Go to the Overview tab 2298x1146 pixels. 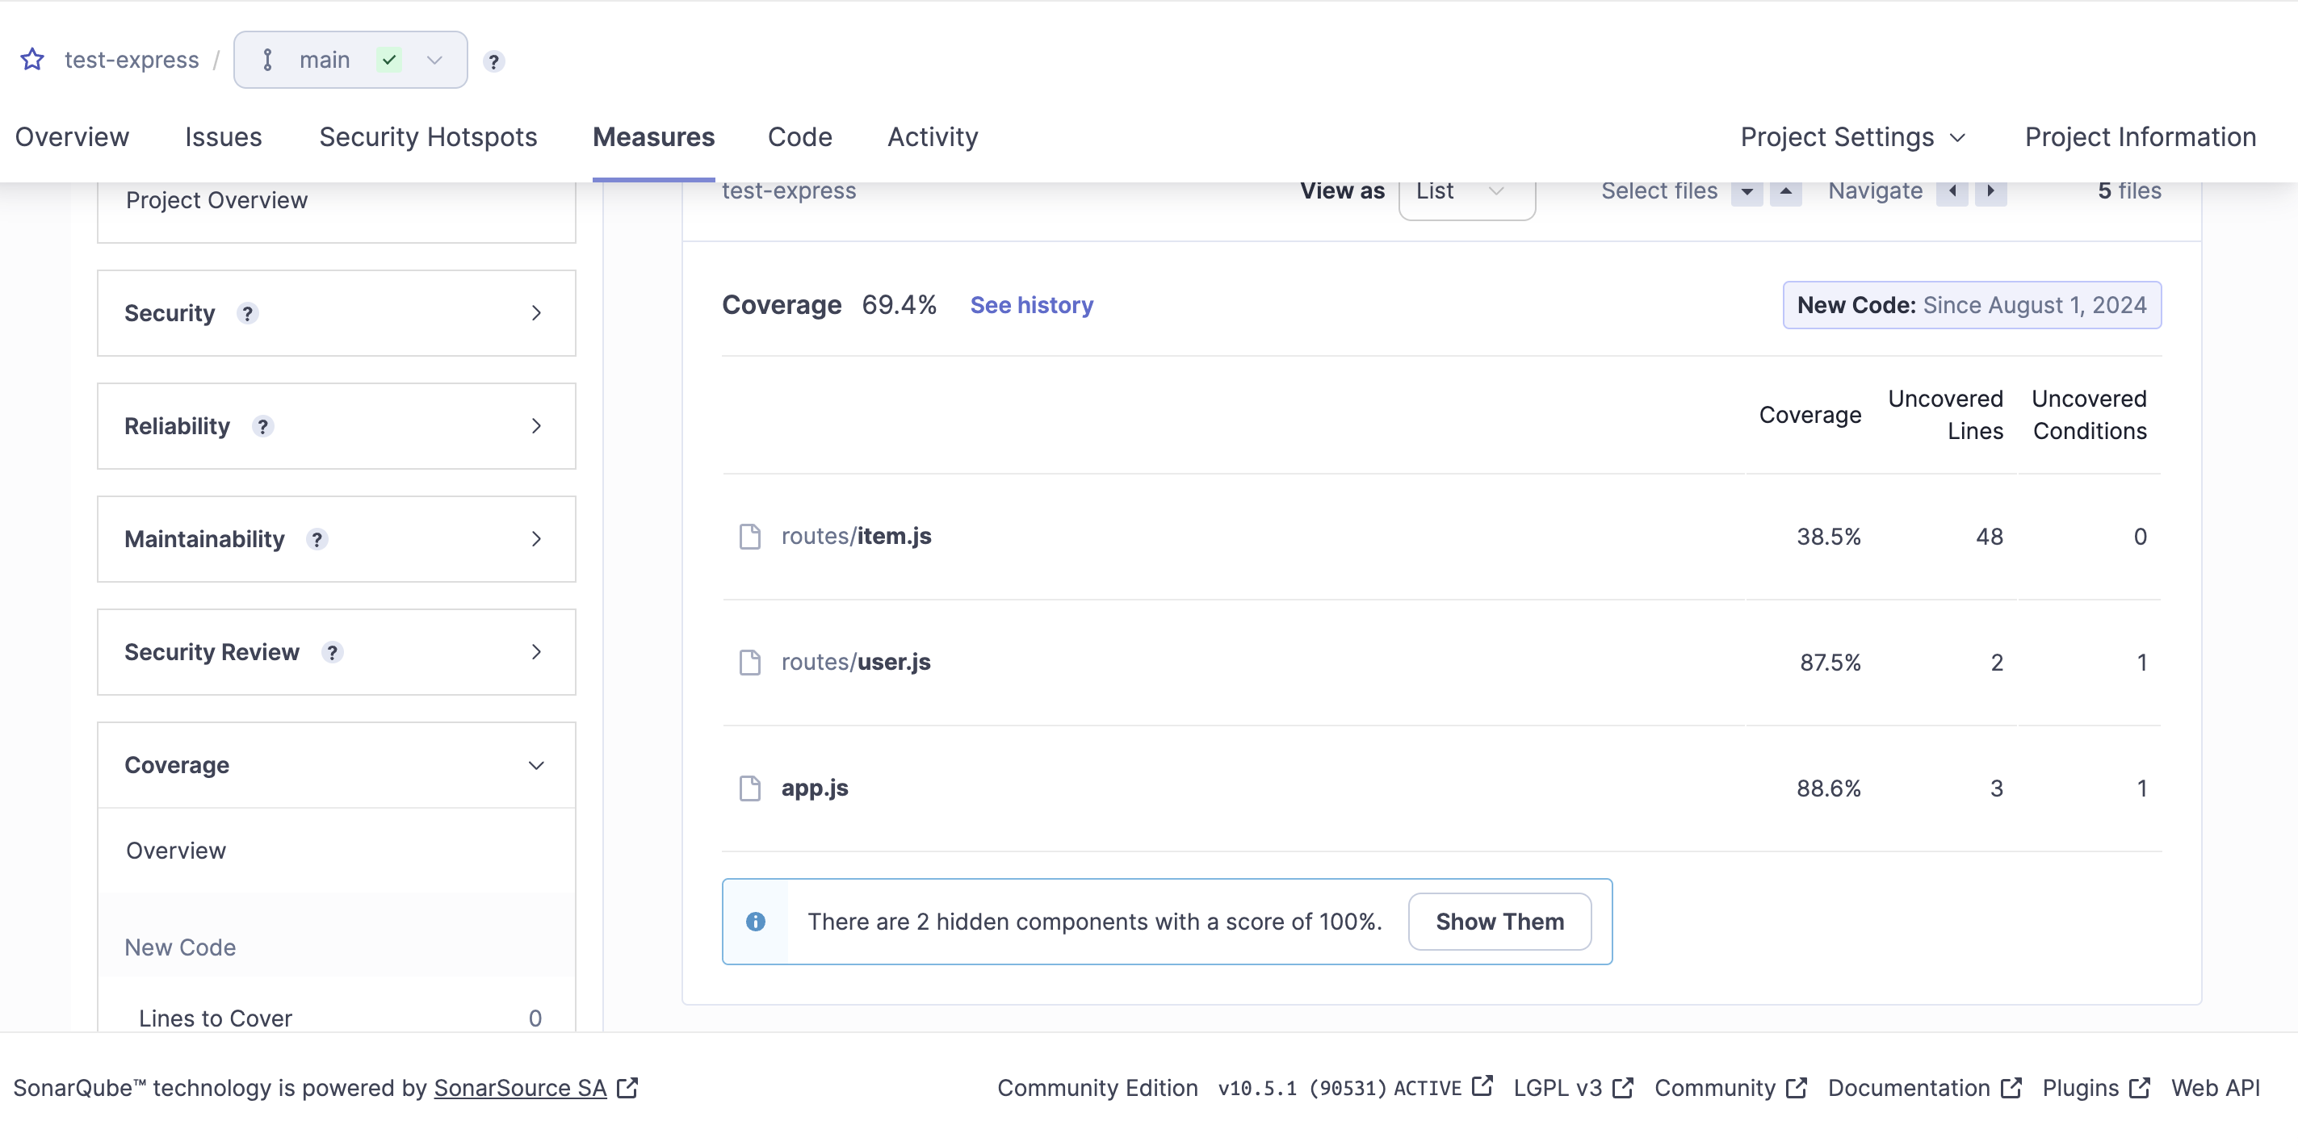pos(72,137)
